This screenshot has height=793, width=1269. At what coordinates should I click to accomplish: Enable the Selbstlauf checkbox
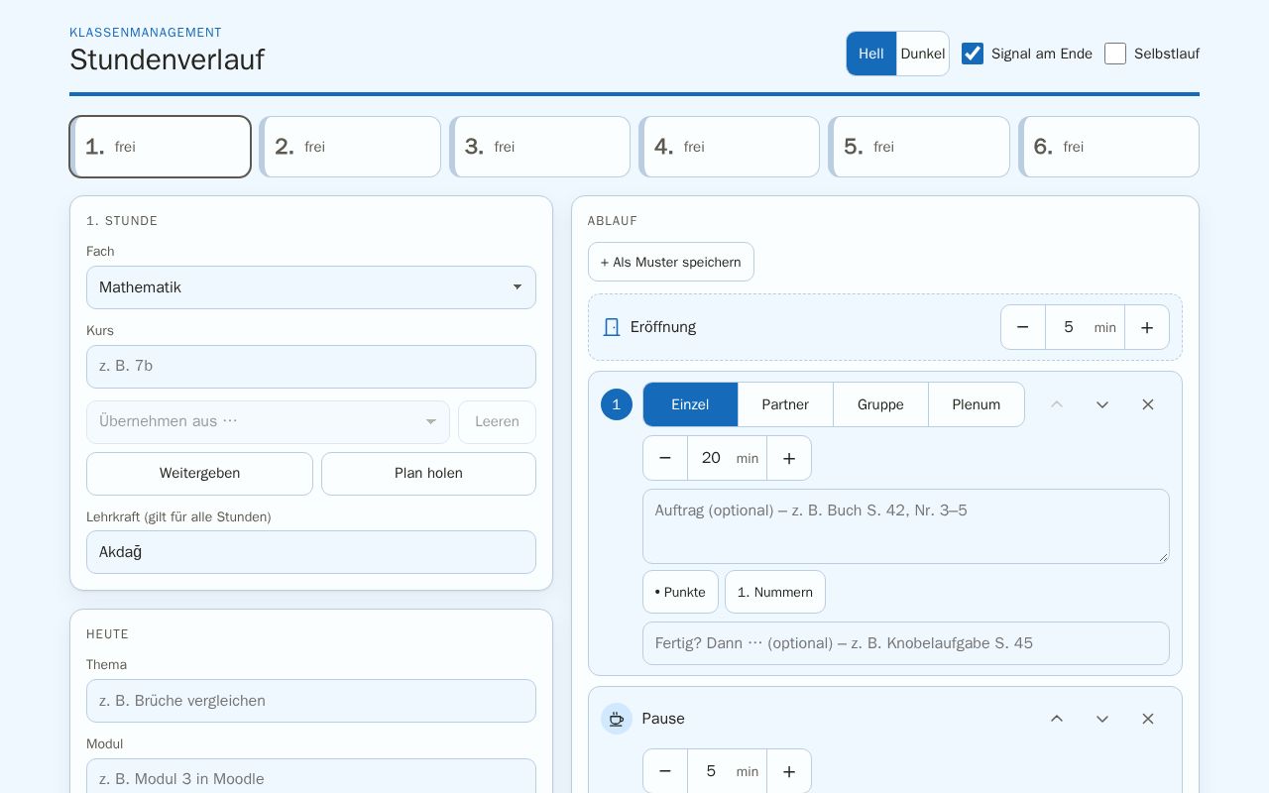[x=1115, y=54]
